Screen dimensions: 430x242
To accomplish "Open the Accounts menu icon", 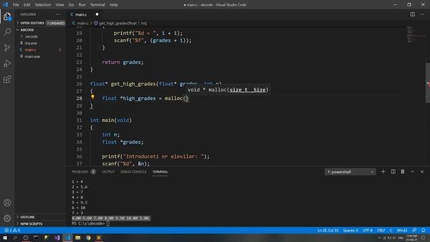I will (x=7, y=203).
